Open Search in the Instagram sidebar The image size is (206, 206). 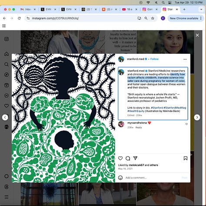coord(7,64)
